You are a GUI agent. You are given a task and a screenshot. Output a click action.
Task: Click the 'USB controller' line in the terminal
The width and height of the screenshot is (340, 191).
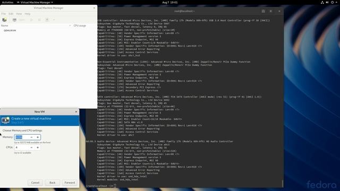[183, 20]
